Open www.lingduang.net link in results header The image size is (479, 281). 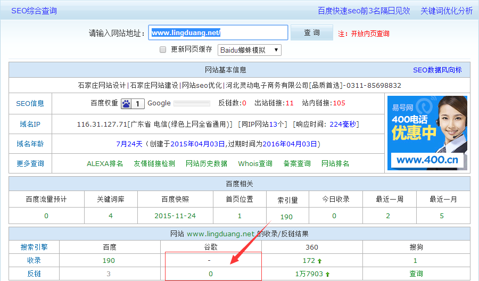pyautogui.click(x=220, y=234)
